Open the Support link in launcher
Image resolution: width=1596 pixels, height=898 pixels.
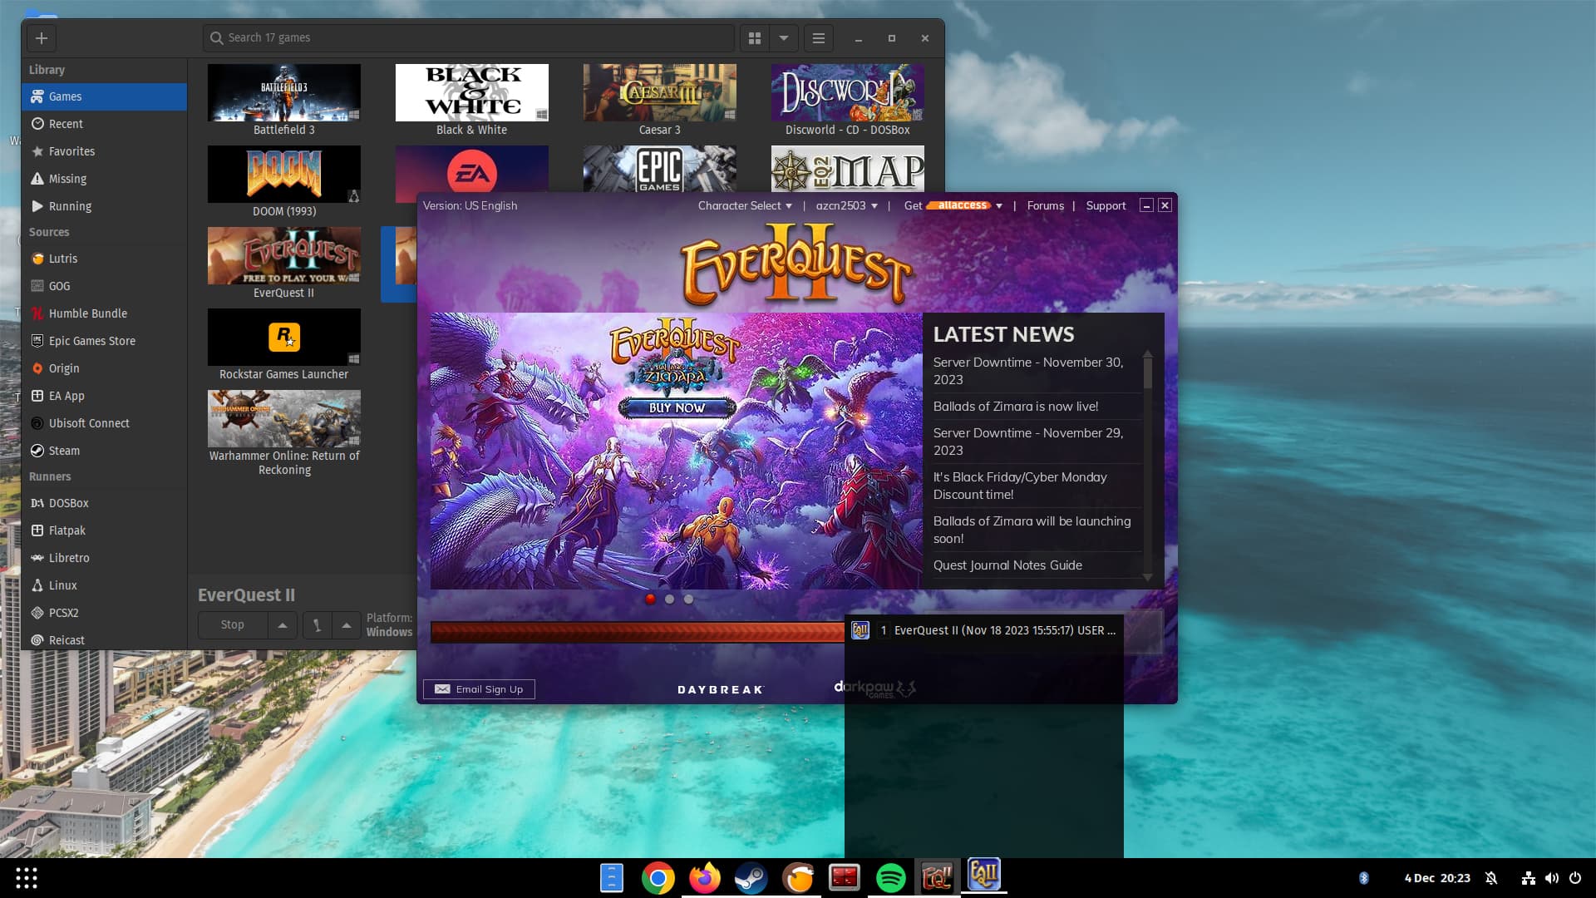click(1106, 205)
